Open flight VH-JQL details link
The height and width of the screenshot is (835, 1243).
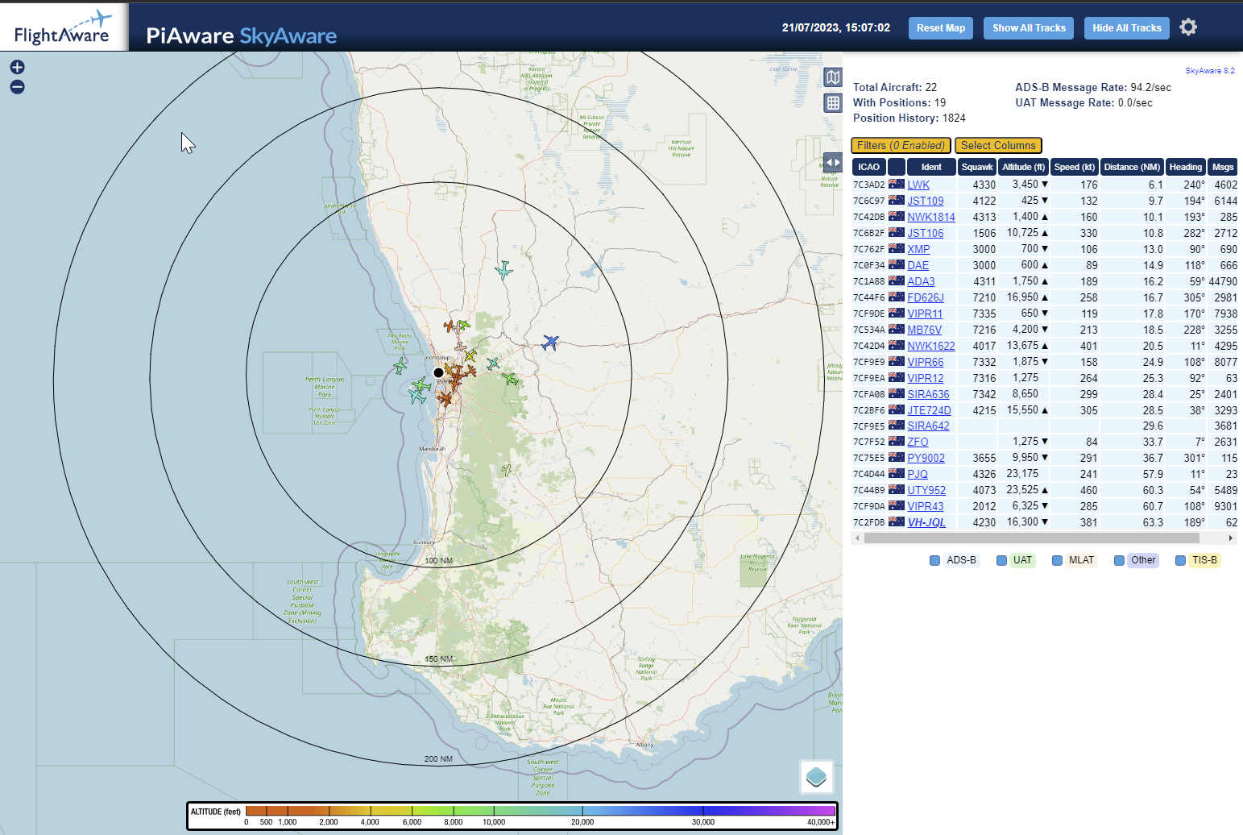click(926, 521)
